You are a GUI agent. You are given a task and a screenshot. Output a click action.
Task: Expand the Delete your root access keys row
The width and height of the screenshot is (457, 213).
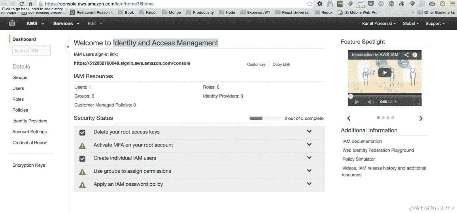pyautogui.click(x=309, y=131)
